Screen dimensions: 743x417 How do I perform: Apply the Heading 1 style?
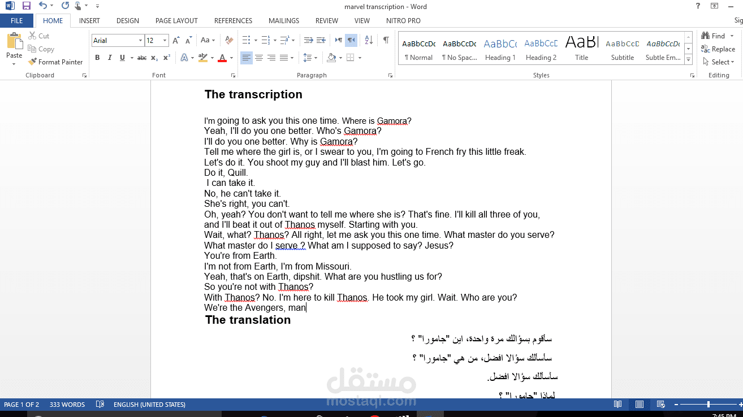pos(500,49)
